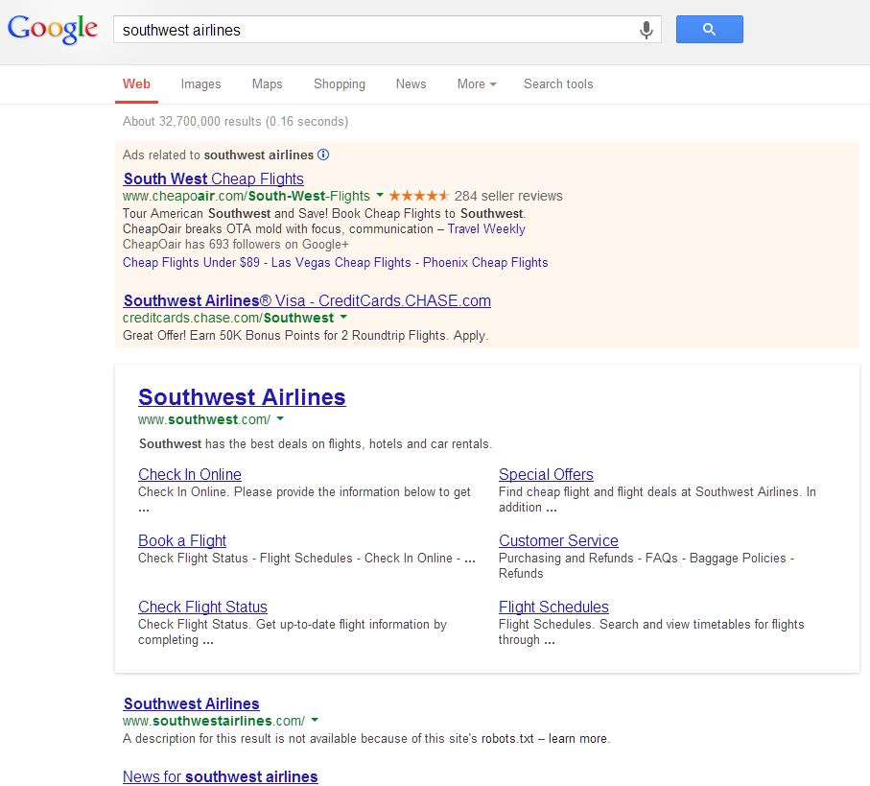Expand arrow beside www.southwest.com URL
The image size is (870, 786).
[280, 418]
